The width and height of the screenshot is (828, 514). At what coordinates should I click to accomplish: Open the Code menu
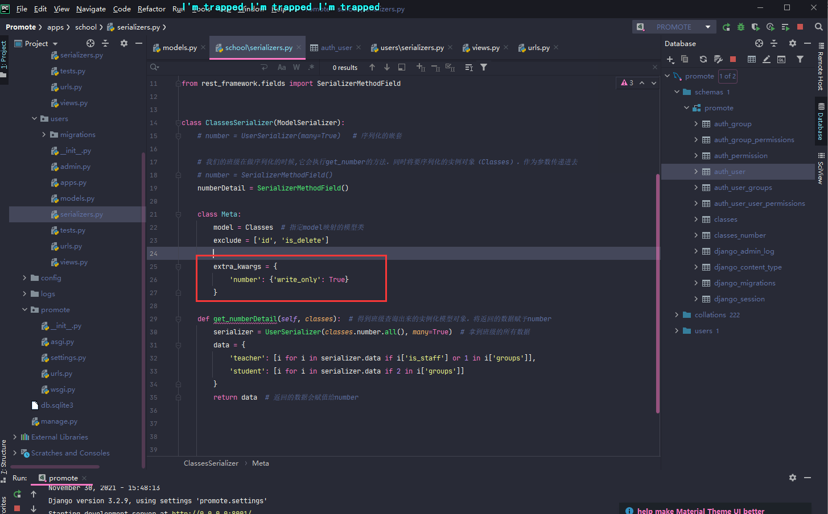pyautogui.click(x=122, y=9)
